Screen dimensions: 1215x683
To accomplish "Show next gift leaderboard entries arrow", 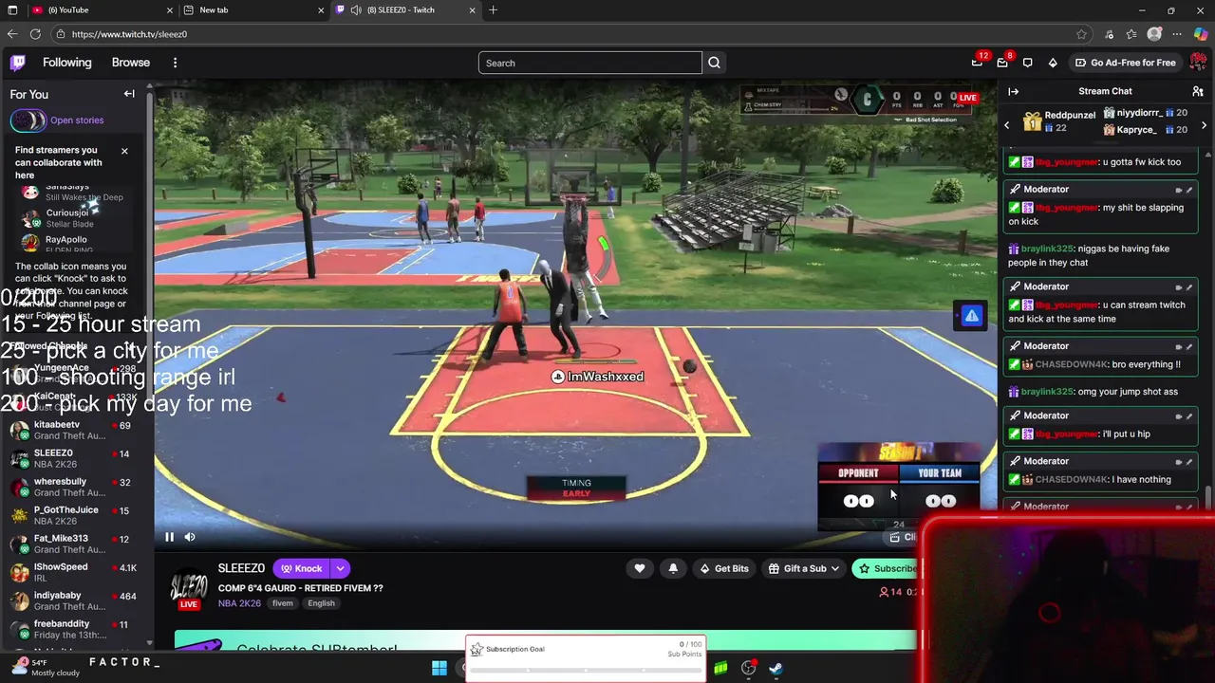I will (x=1204, y=125).
